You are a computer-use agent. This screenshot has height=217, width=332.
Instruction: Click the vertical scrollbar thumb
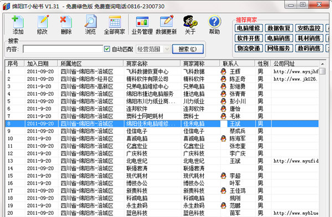322,71
